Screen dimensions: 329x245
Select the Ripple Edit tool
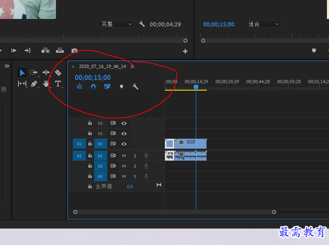pos(46,73)
